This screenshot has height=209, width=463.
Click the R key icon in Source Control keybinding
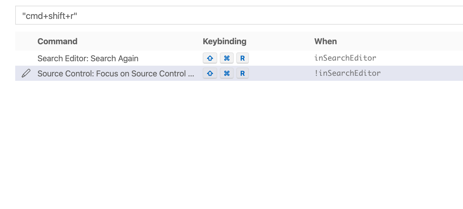pos(242,73)
